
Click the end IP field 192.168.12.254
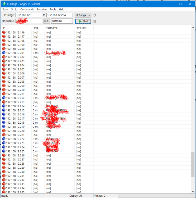tap(60, 15)
